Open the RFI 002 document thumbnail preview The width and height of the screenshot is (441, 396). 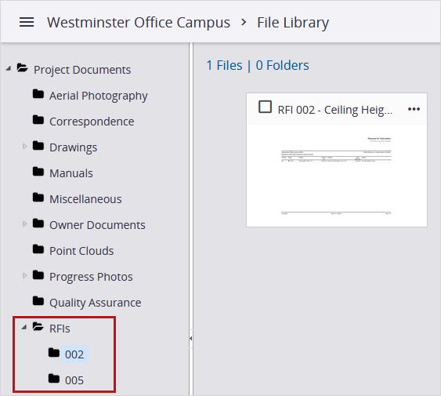point(337,176)
